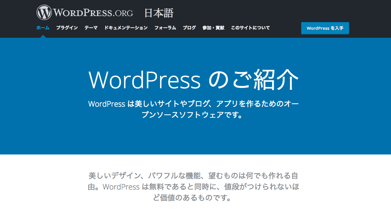Open このサイトについて in the navigation
The image size is (391, 217).
point(250,28)
